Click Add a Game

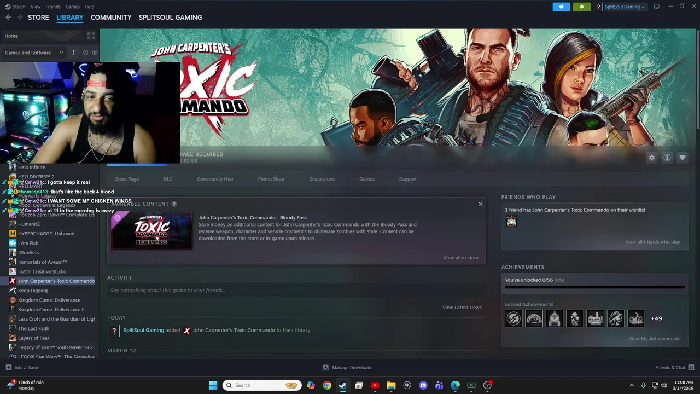point(22,368)
